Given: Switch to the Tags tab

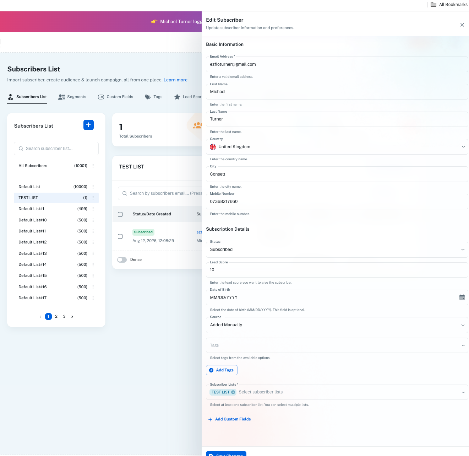Looking at the screenshot, I should [x=153, y=97].
